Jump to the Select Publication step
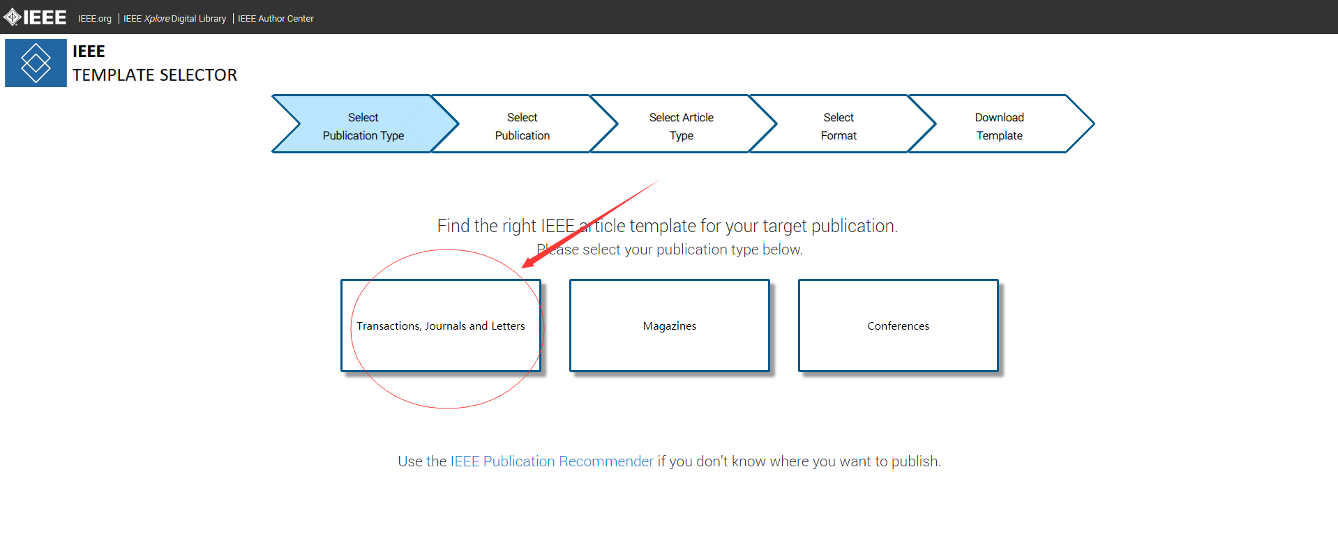This screenshot has height=543, width=1338. coord(523,124)
